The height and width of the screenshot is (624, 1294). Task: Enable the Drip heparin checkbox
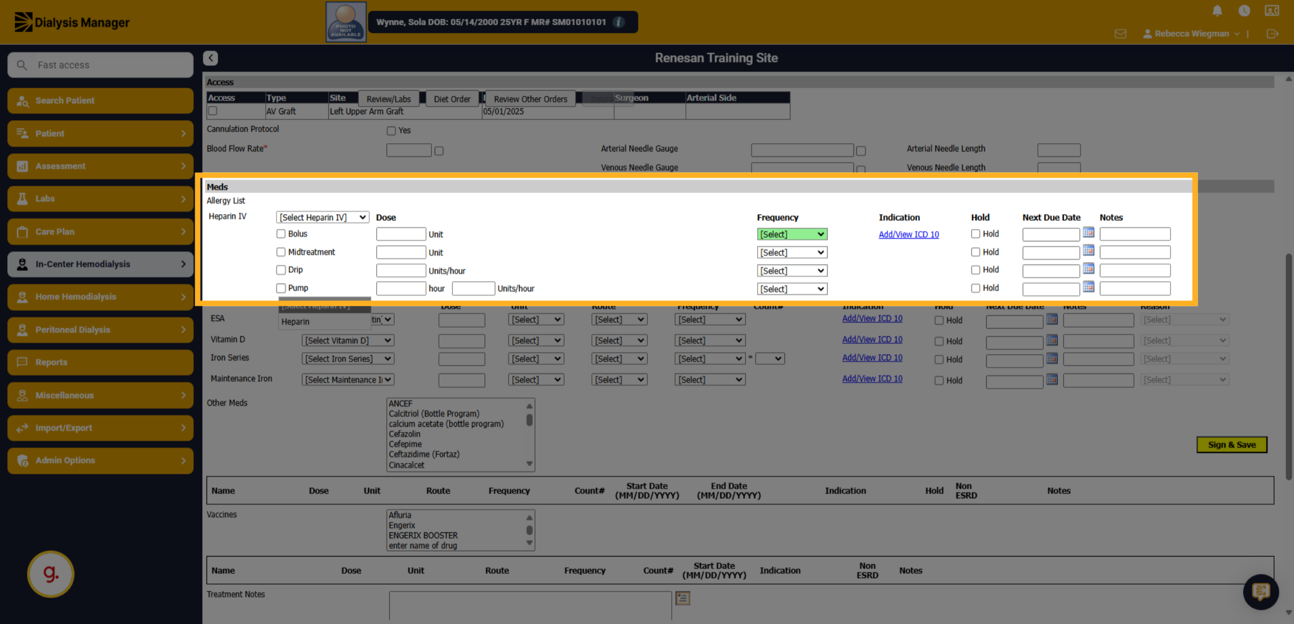[281, 270]
